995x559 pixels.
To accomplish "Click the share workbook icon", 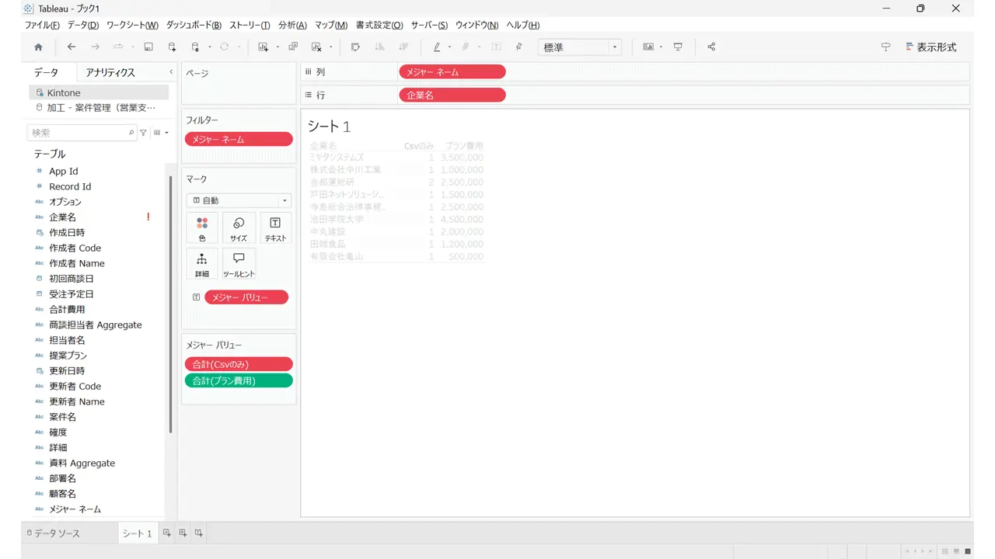I will 711,47.
